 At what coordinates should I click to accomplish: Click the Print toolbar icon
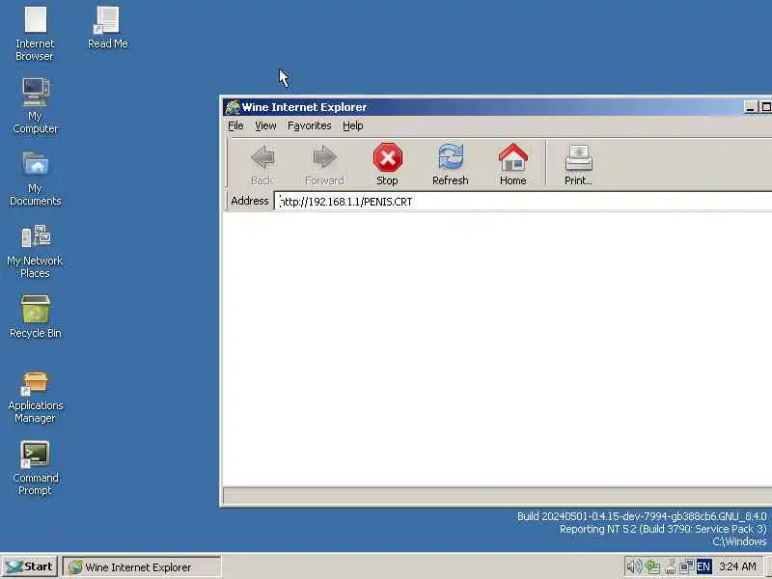[x=578, y=164]
